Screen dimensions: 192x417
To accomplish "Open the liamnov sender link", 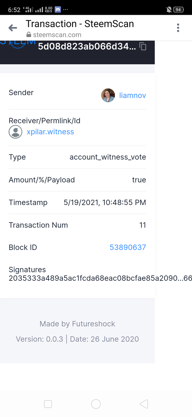I will (133, 95).
